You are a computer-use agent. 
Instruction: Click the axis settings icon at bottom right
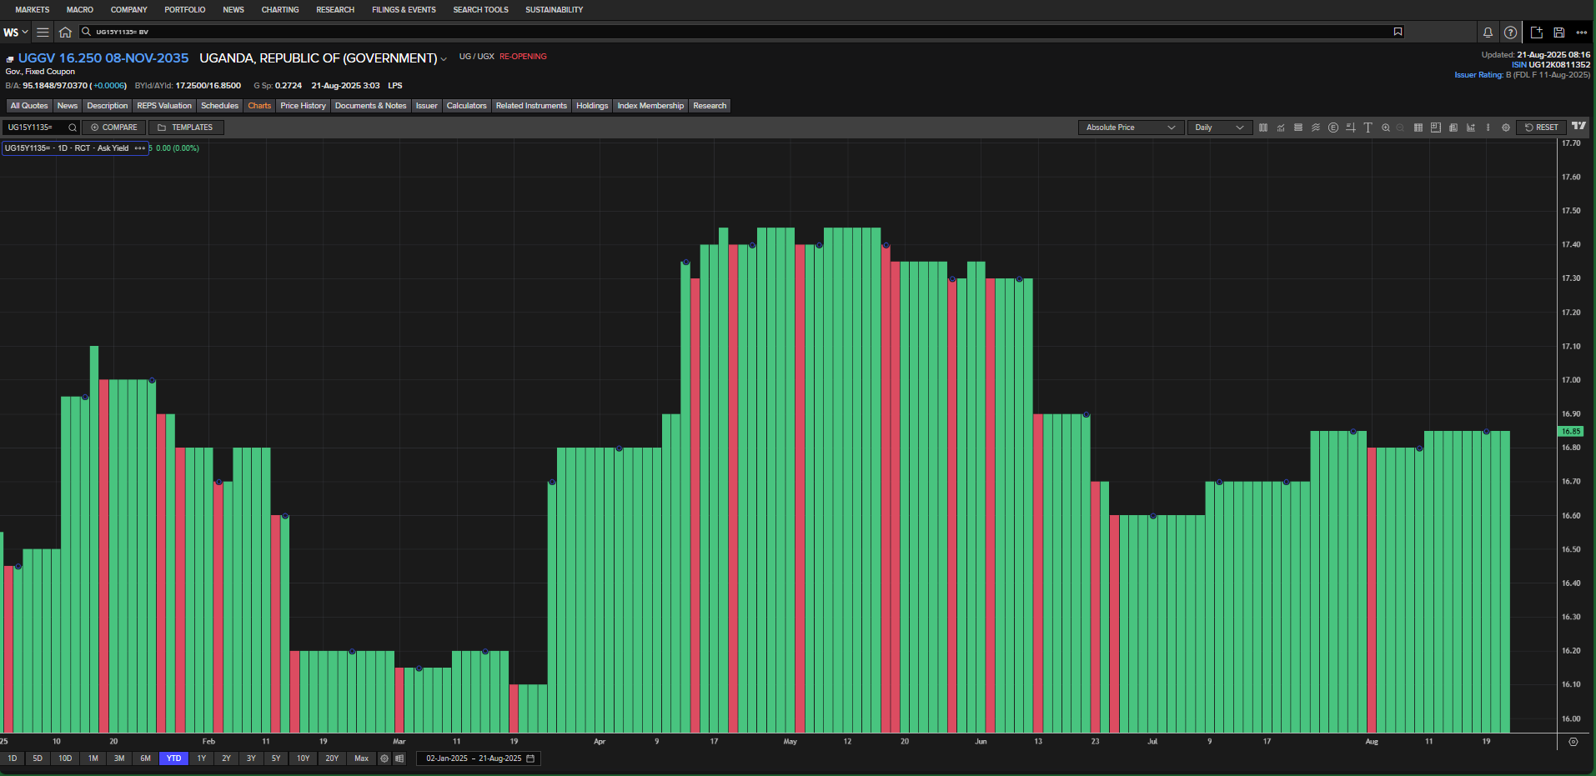tap(1573, 742)
